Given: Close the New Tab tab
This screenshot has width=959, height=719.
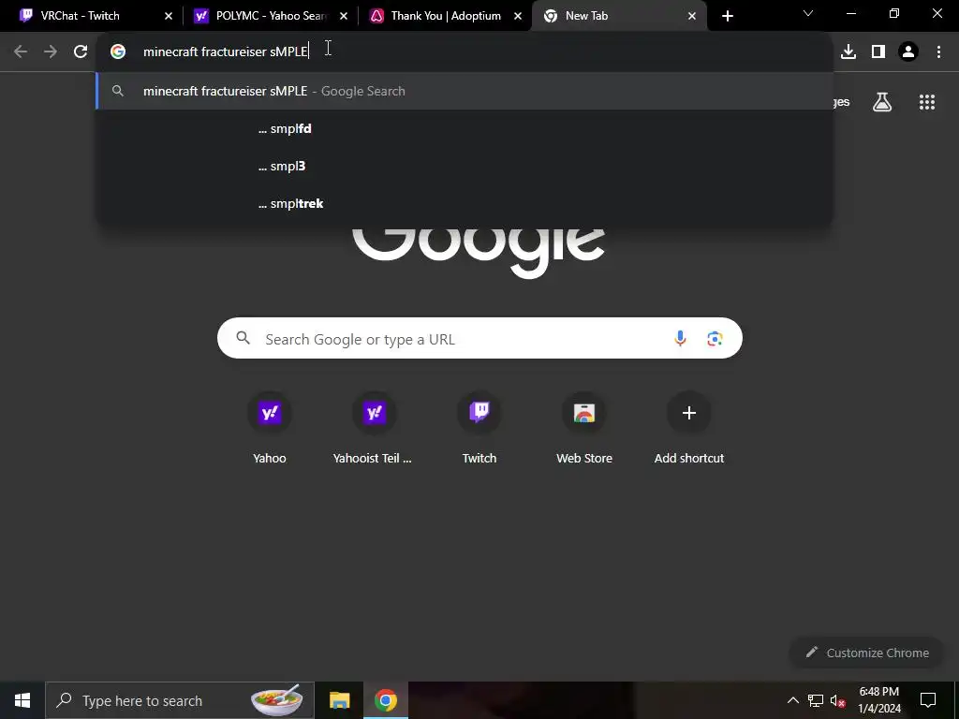Looking at the screenshot, I should [x=692, y=16].
